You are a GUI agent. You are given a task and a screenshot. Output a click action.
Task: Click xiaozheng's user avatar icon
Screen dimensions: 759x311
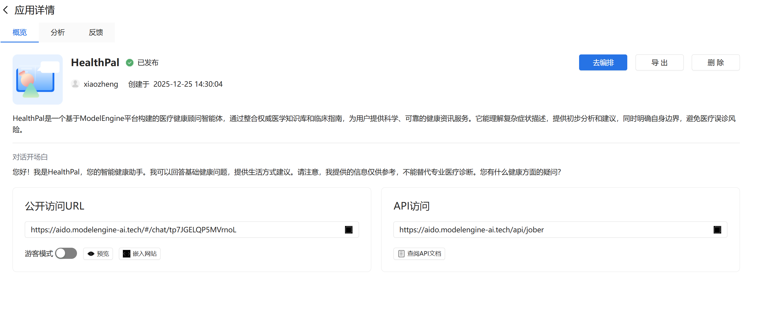tap(76, 84)
